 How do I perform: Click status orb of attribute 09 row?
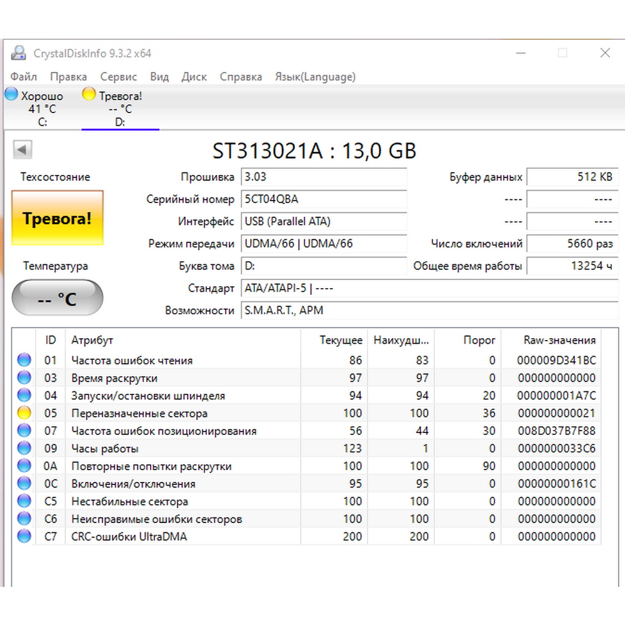(x=24, y=448)
